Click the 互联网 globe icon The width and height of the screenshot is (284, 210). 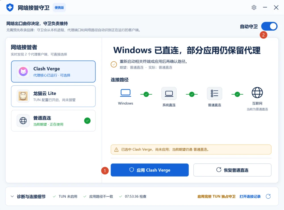point(257,92)
